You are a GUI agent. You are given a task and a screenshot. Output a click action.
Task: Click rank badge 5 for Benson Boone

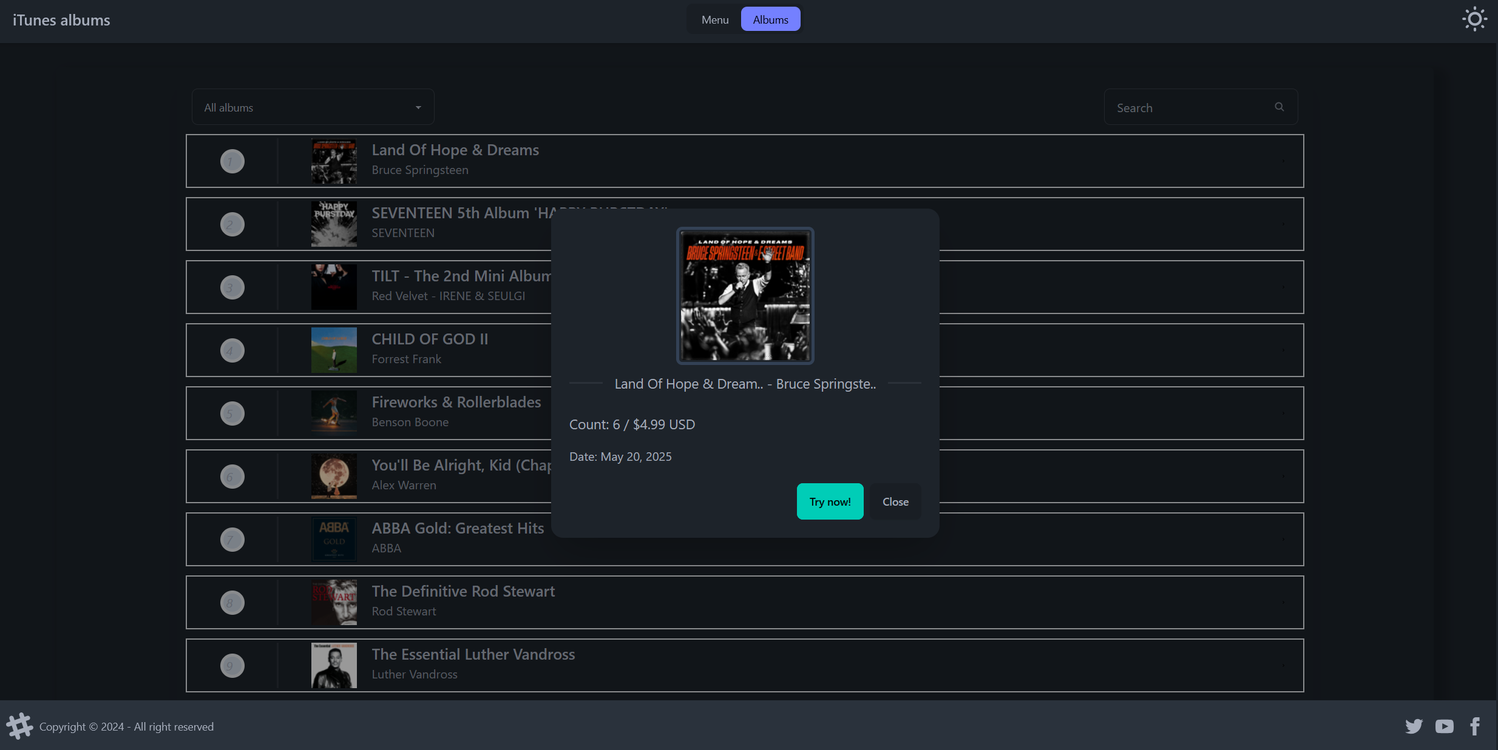[x=232, y=414]
